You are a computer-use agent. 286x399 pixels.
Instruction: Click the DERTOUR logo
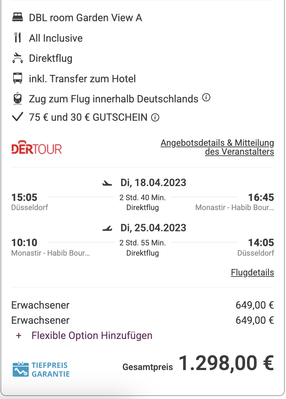(37, 148)
